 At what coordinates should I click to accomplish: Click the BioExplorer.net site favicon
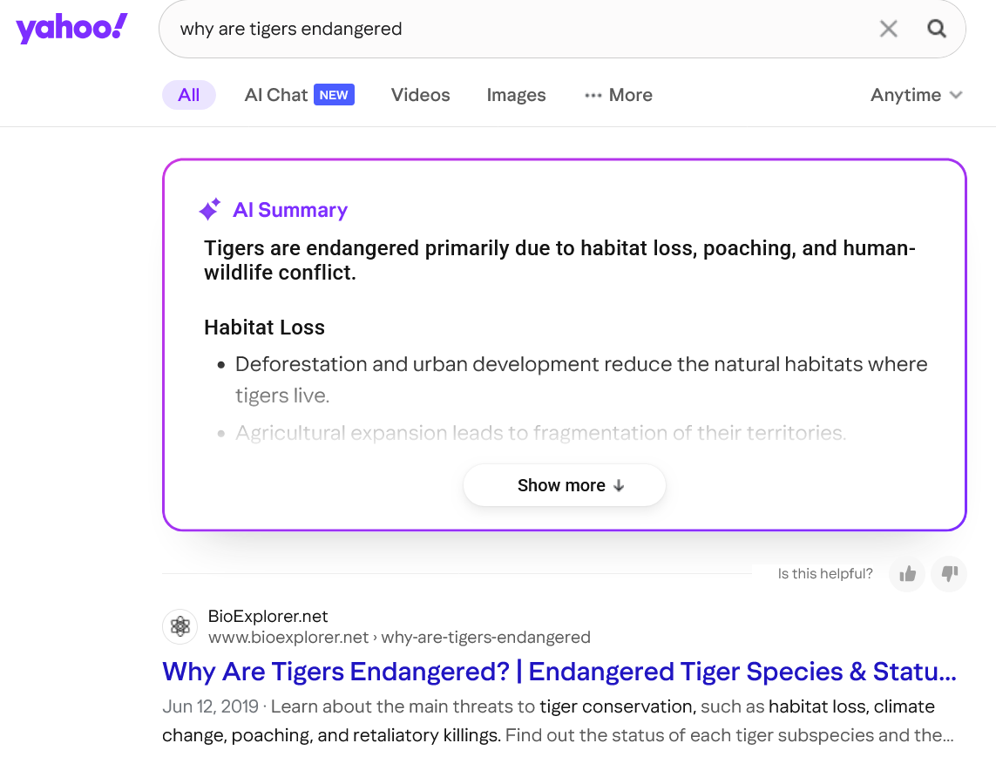(x=180, y=626)
